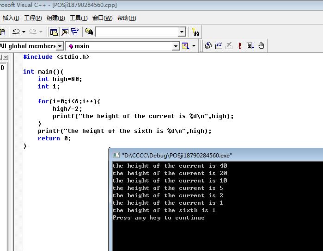
Task: Click the 'high/=2;' code line
Action: (67, 109)
